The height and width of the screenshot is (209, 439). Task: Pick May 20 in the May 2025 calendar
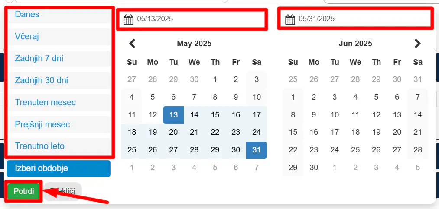click(173, 132)
